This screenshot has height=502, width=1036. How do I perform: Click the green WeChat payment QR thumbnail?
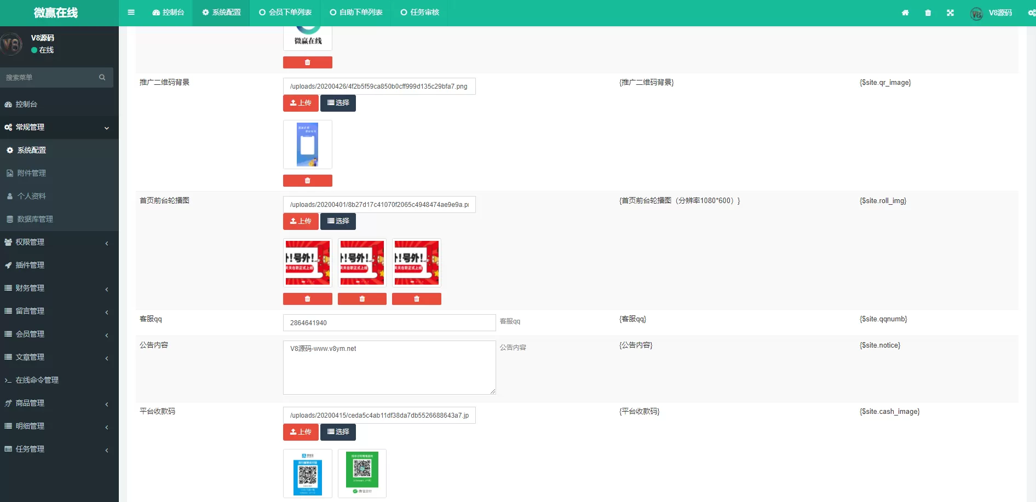coord(362,473)
